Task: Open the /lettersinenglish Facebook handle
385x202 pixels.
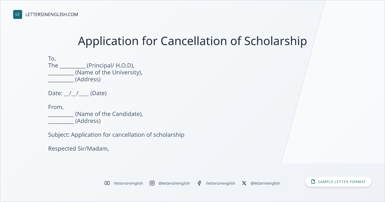Action: 220,183
